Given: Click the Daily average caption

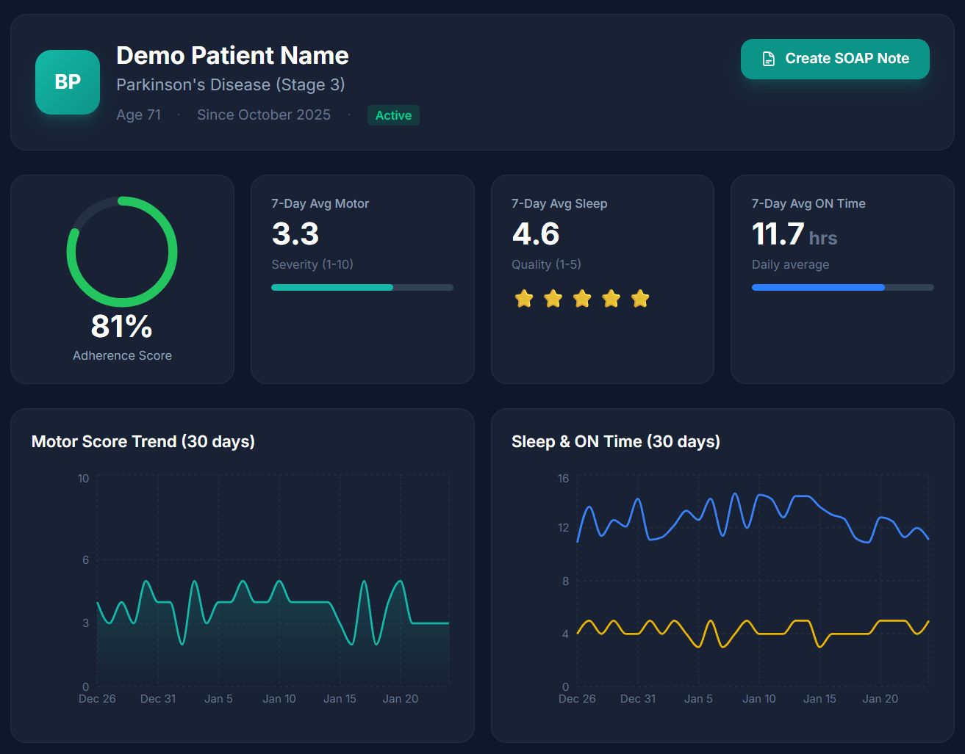Looking at the screenshot, I should pos(790,264).
